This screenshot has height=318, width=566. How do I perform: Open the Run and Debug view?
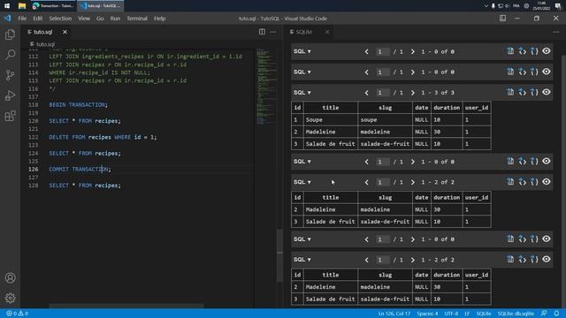[x=10, y=95]
